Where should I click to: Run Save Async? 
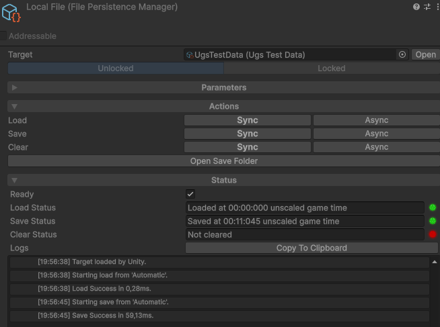click(377, 134)
